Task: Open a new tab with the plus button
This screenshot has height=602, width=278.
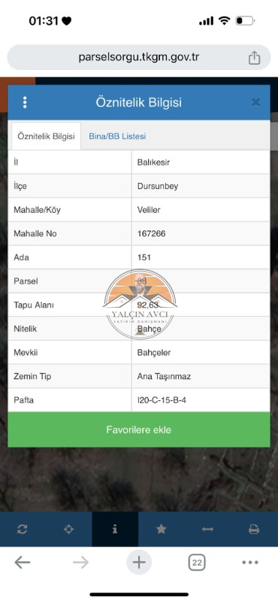Action: [x=139, y=562]
